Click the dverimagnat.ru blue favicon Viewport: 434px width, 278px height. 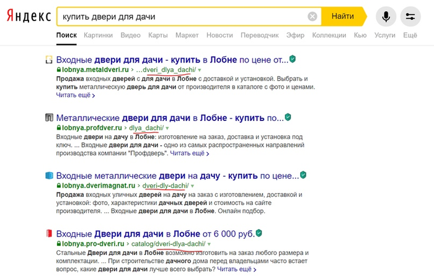[49, 176]
